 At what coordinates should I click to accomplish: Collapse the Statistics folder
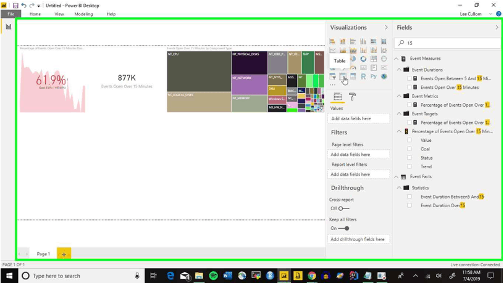[399, 188]
